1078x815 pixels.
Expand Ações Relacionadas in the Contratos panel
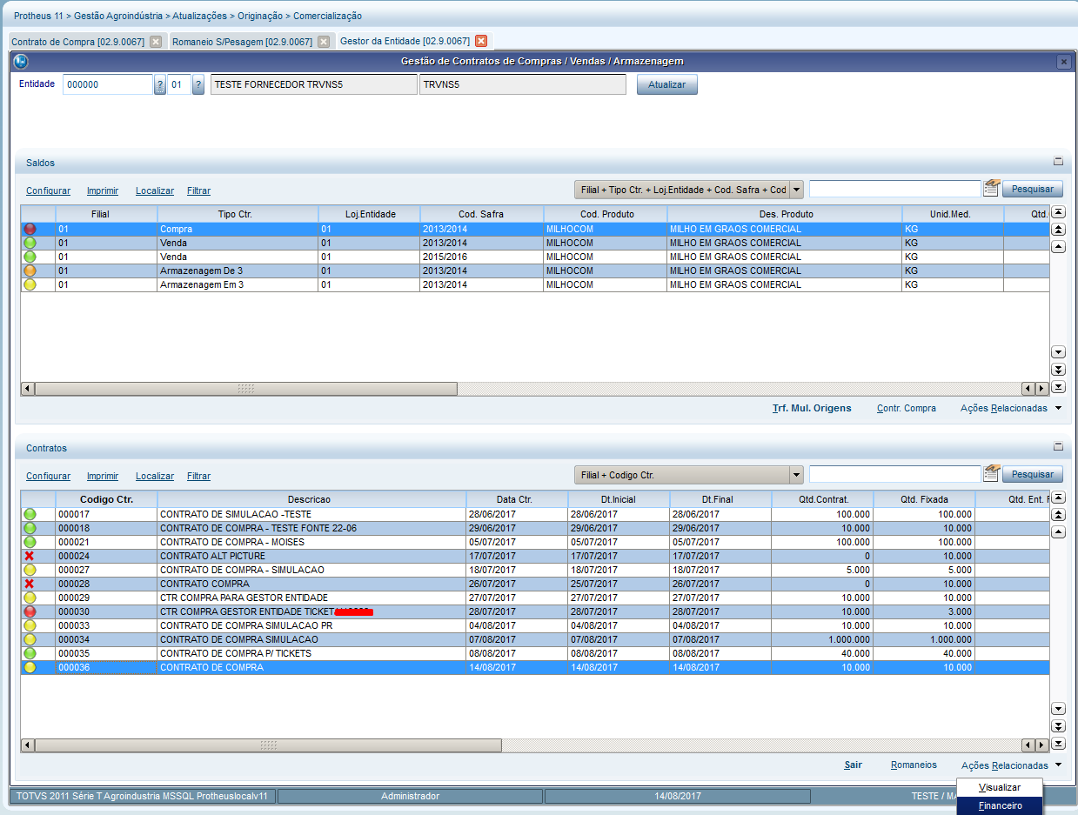coord(1012,765)
